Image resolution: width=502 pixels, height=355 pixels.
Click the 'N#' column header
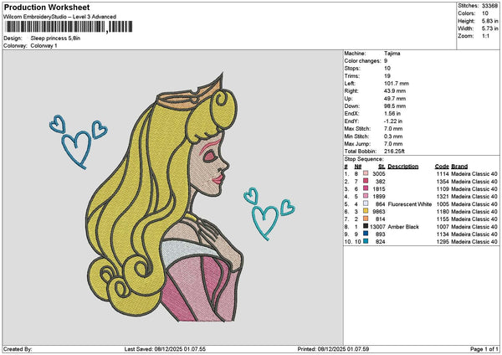click(x=357, y=167)
